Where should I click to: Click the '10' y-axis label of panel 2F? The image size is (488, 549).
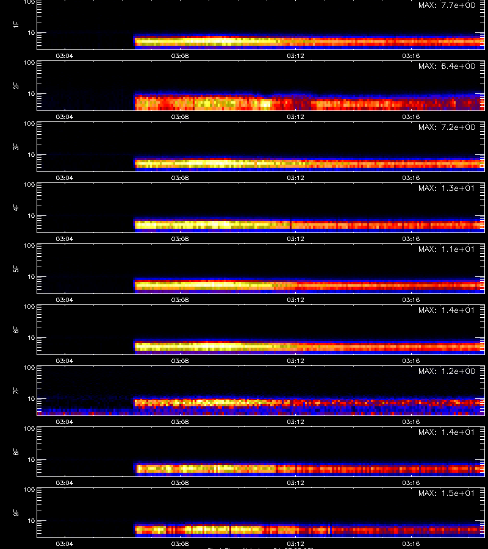pos(32,93)
